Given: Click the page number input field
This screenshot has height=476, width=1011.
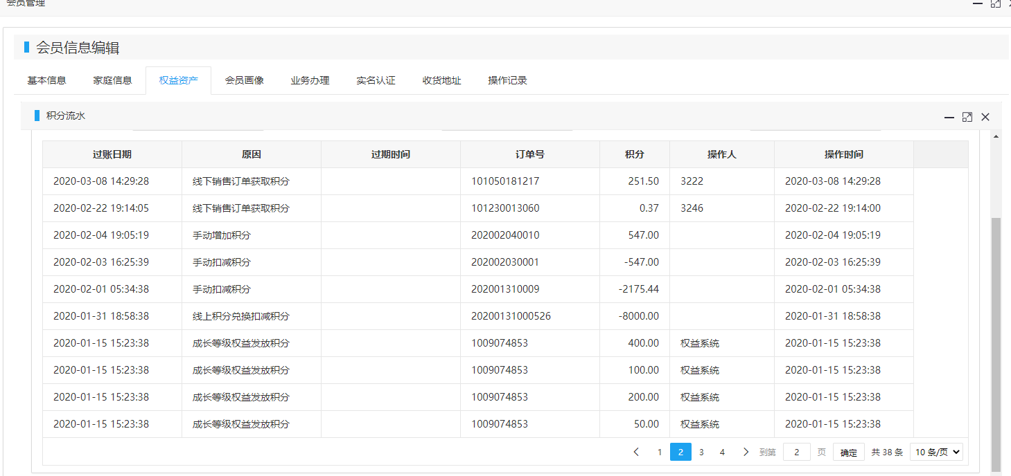Looking at the screenshot, I should click(x=796, y=452).
